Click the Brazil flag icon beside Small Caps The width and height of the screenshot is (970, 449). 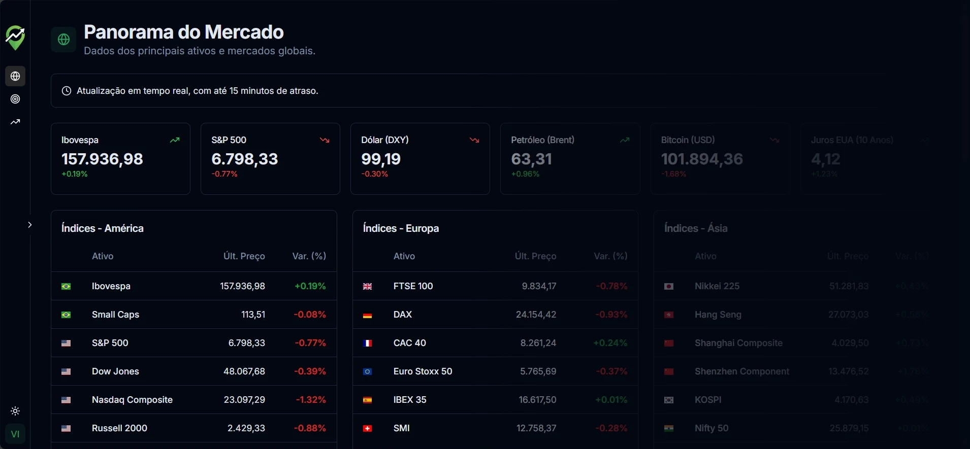[x=66, y=315]
